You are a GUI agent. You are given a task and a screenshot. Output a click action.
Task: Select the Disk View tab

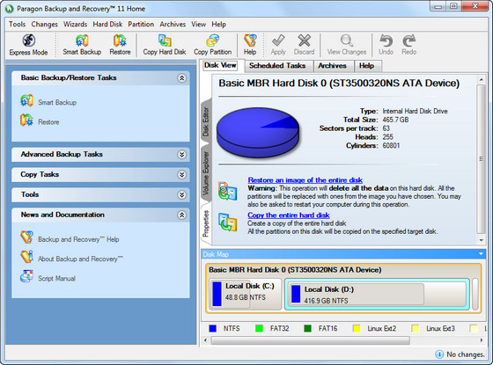point(220,65)
